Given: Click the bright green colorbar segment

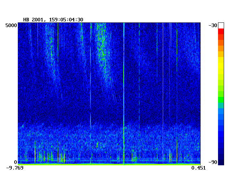Looking at the screenshot, I should pyautogui.click(x=221, y=100).
